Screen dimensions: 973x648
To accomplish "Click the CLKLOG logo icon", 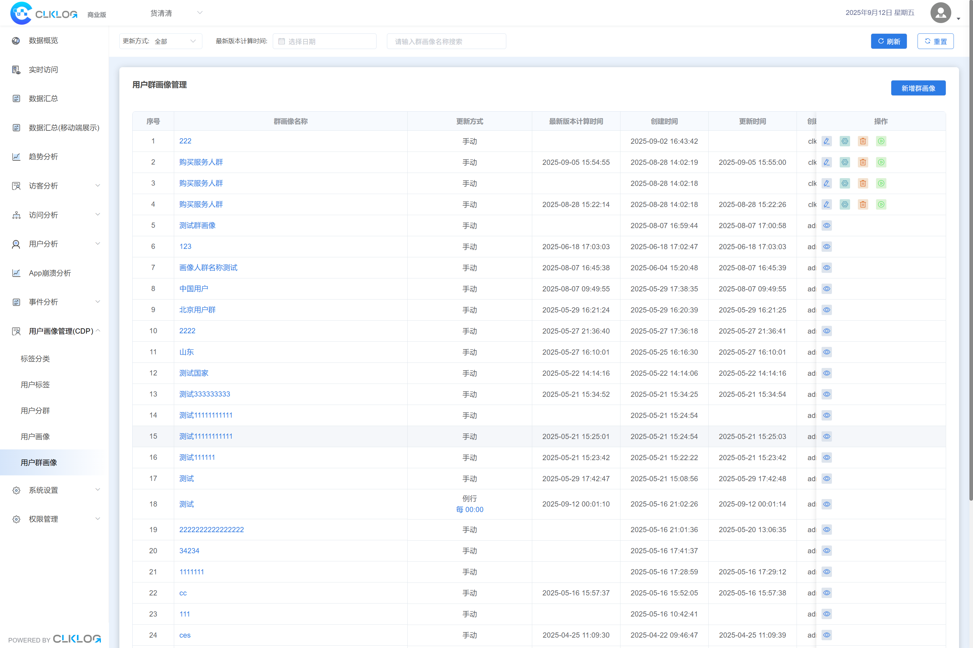I will click(x=21, y=13).
